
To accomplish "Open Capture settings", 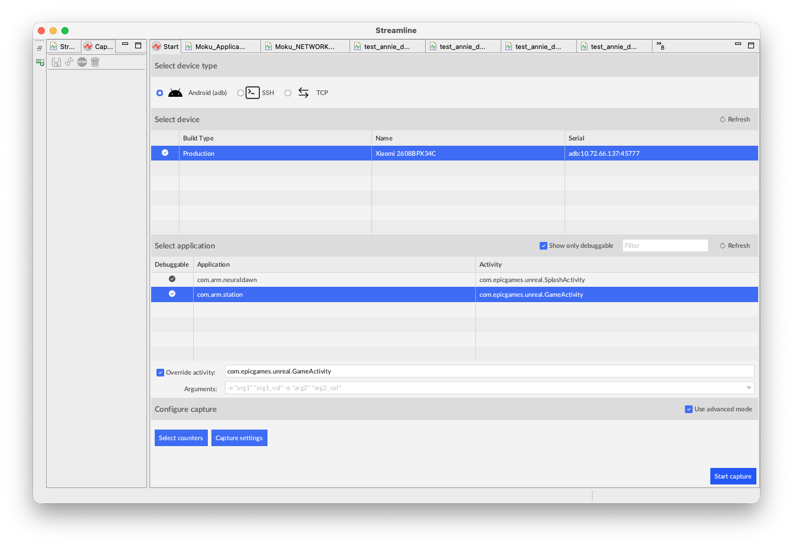I will tap(239, 438).
